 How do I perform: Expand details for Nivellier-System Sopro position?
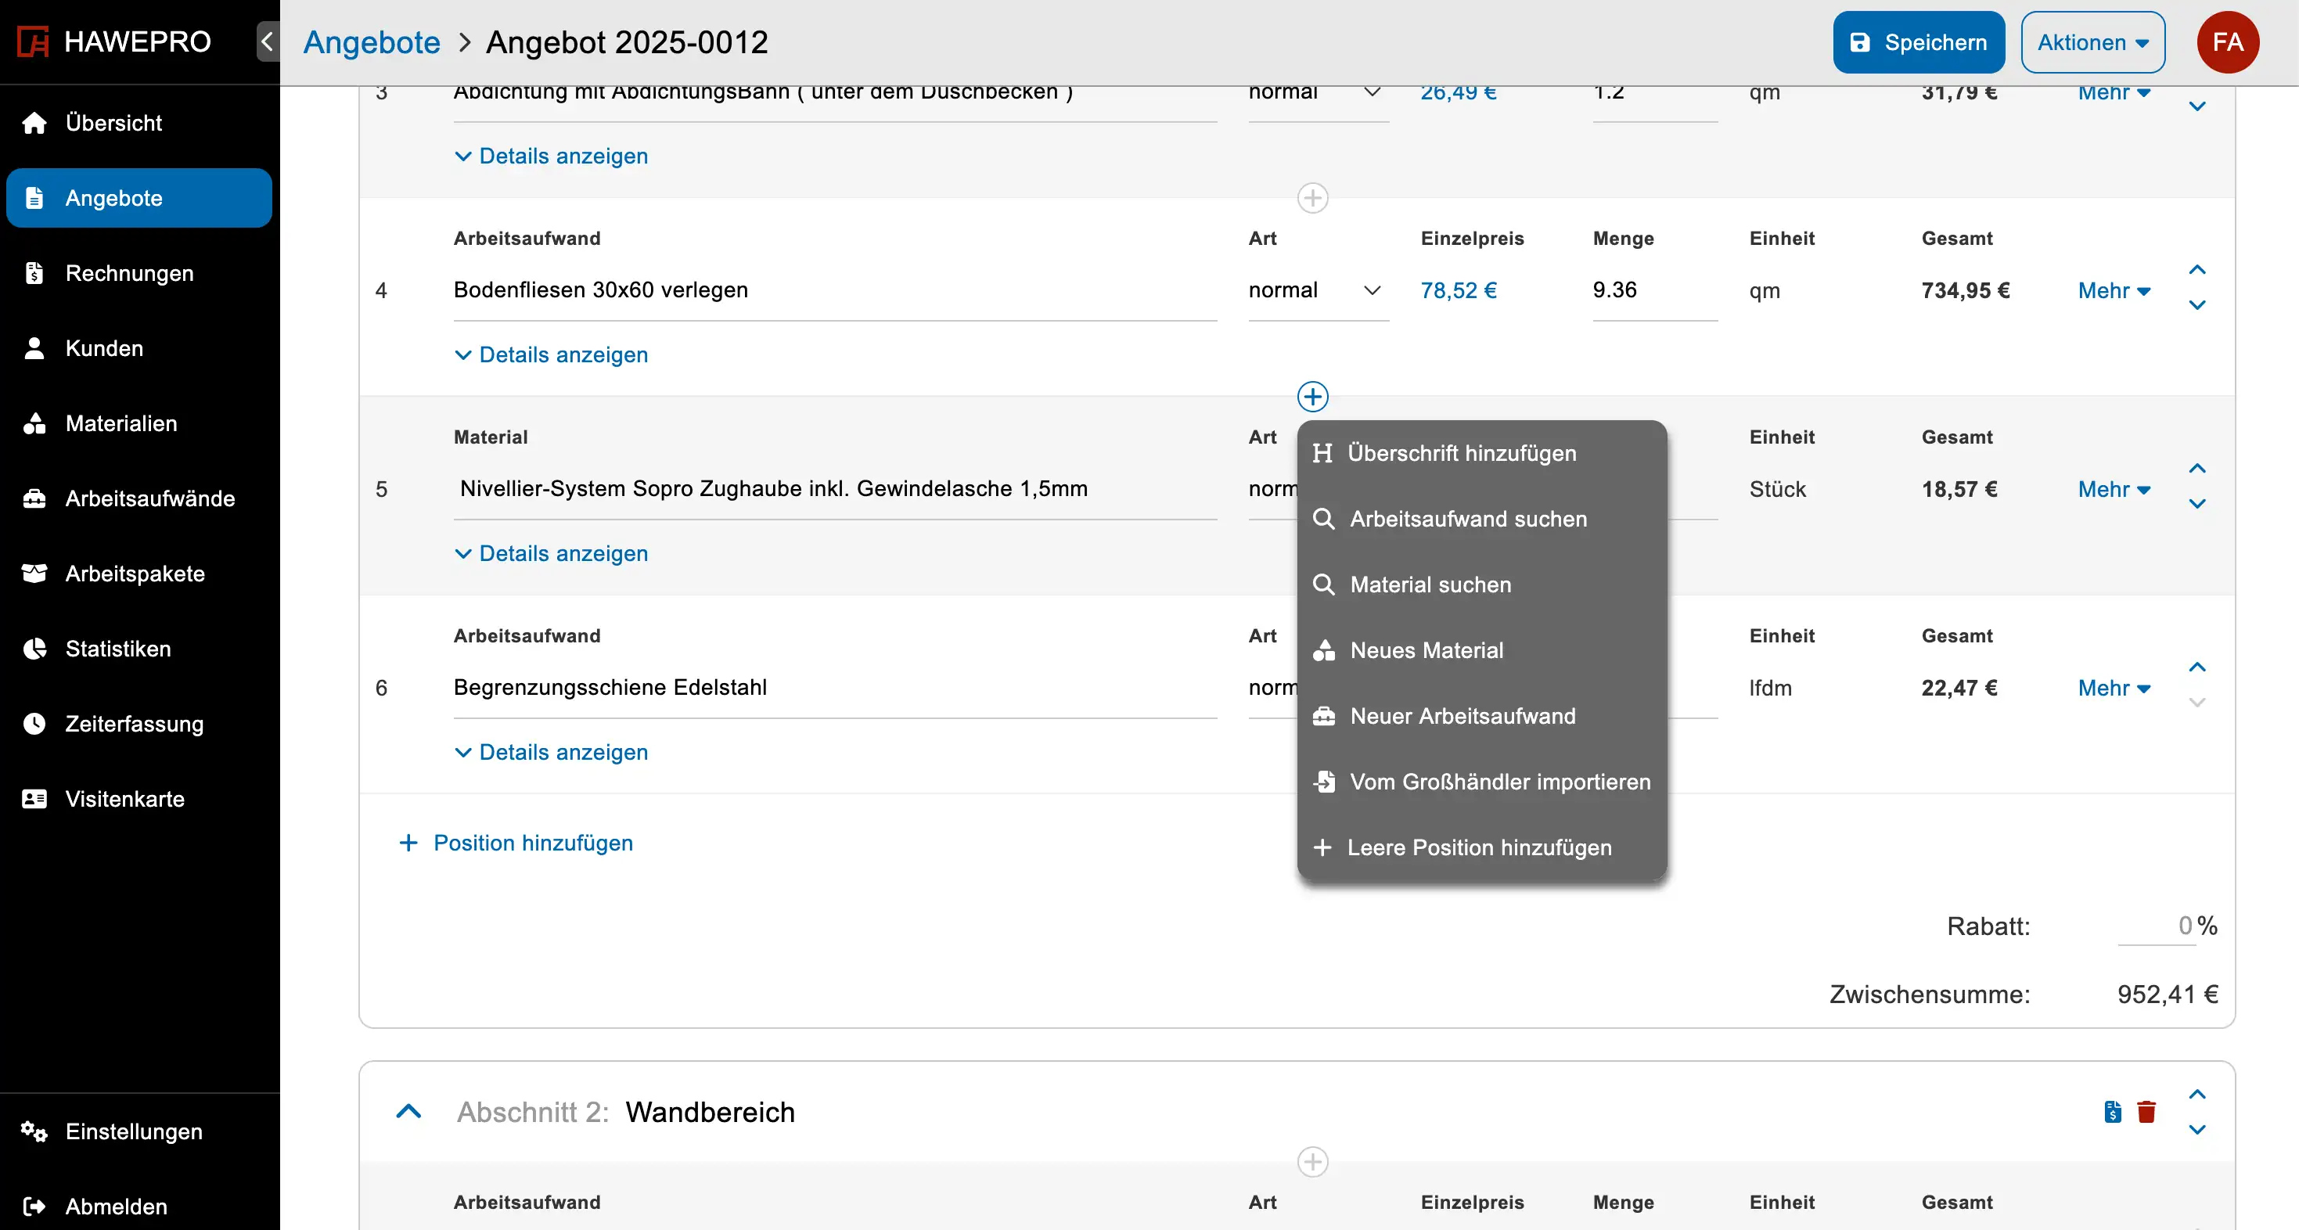coord(552,554)
